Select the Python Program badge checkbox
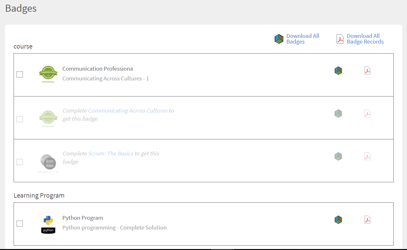The image size is (407, 250). pyautogui.click(x=20, y=224)
